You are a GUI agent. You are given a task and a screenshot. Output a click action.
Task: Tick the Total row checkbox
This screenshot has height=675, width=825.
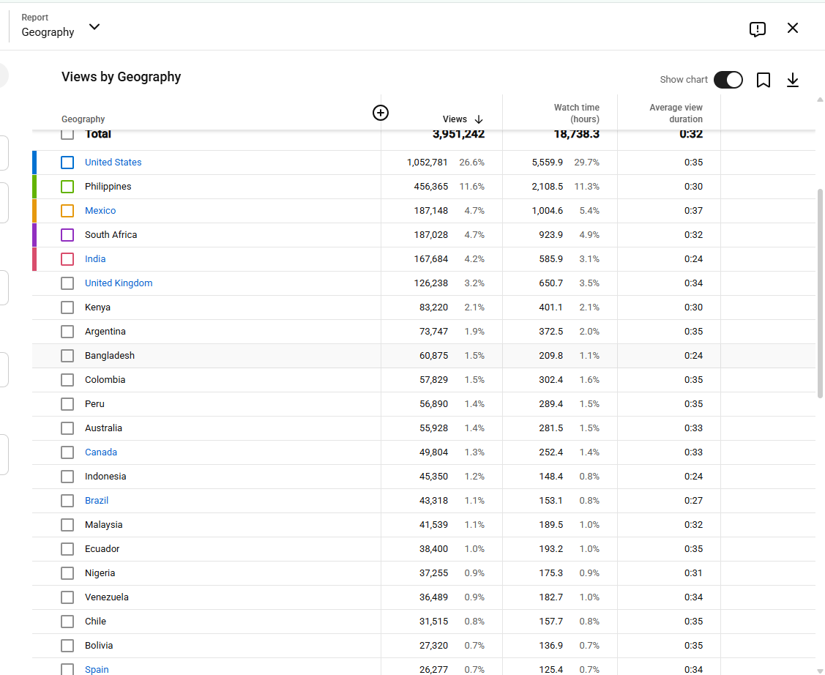click(67, 134)
